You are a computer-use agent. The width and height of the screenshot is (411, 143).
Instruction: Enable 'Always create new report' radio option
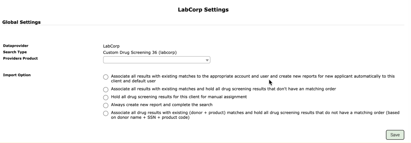(x=106, y=105)
